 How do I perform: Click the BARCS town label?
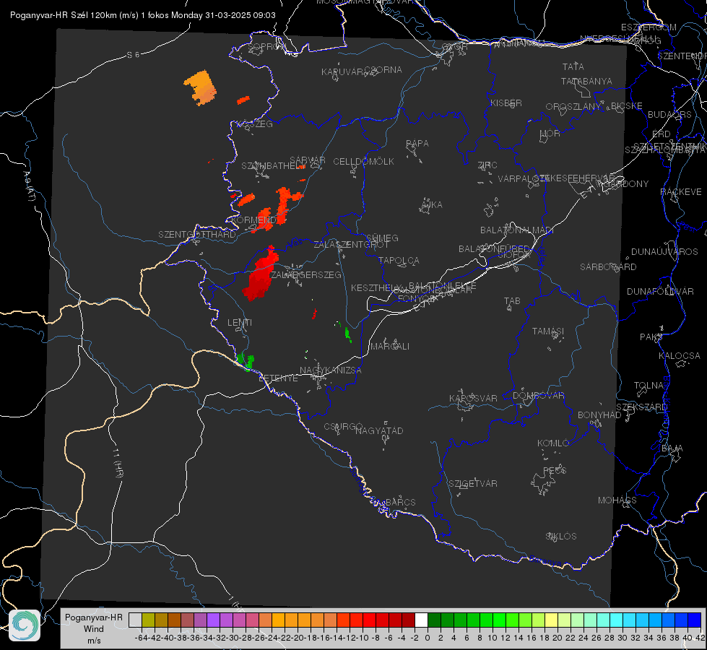pyautogui.click(x=400, y=502)
